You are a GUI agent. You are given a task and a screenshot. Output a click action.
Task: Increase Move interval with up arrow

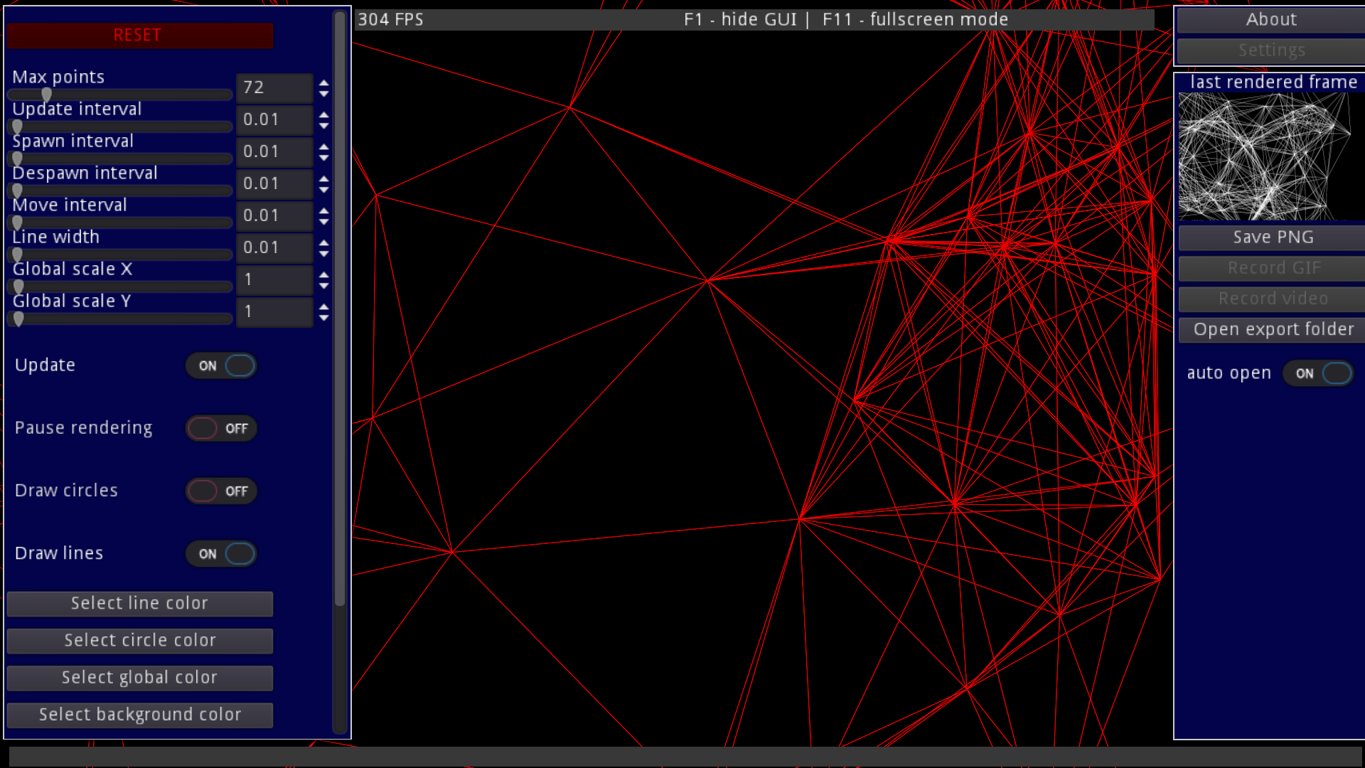(324, 210)
